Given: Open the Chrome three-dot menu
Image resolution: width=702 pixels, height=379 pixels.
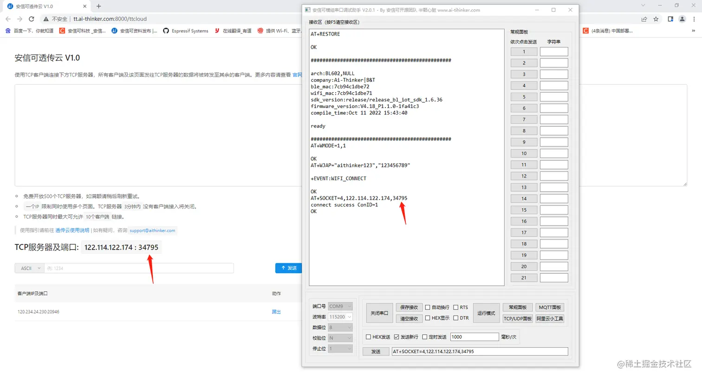Looking at the screenshot, I should pos(694,19).
